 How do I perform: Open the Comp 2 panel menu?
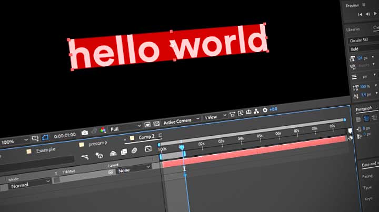(x=160, y=135)
